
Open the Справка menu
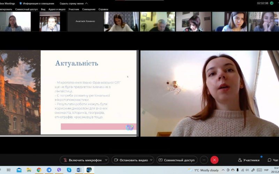pos(103,9)
